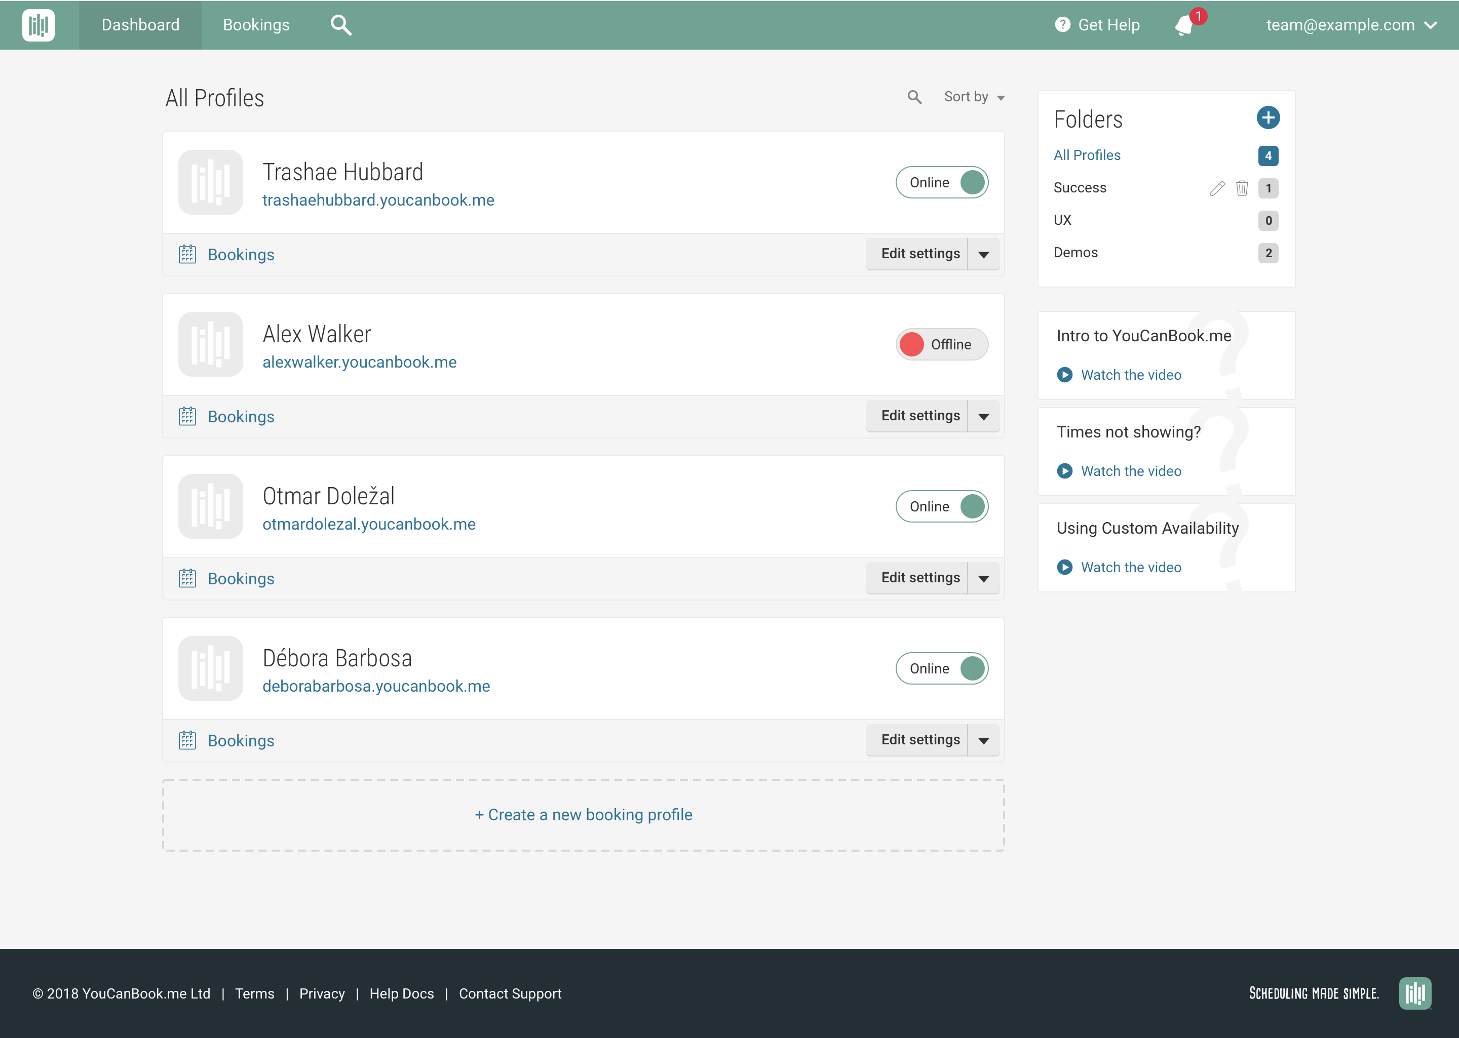Switch Alex Walker's profile online
This screenshot has height=1038, width=1459.
point(942,344)
